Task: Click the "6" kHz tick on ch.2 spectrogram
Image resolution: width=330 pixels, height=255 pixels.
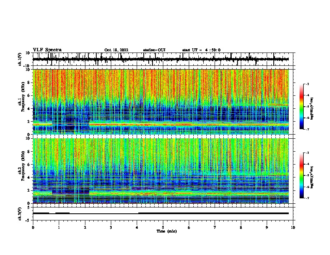Action: [29, 164]
